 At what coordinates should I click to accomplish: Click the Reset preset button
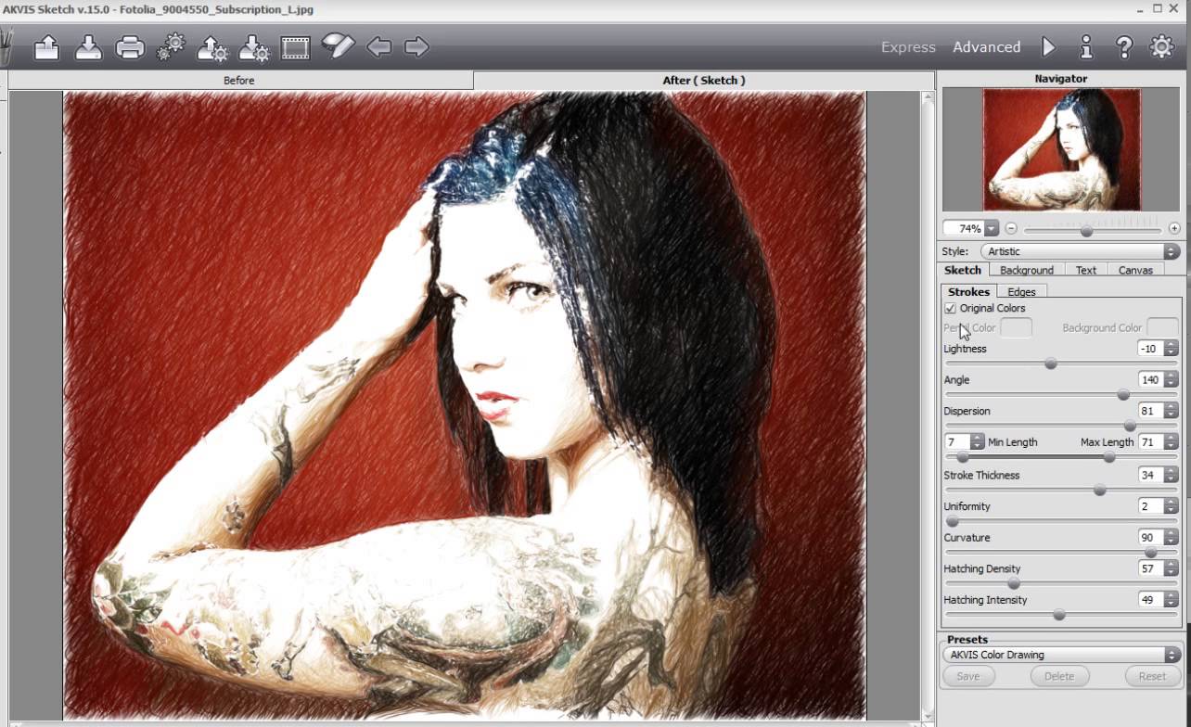(1152, 676)
